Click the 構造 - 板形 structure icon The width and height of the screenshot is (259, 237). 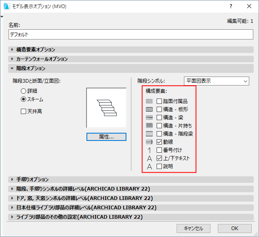tap(149, 109)
